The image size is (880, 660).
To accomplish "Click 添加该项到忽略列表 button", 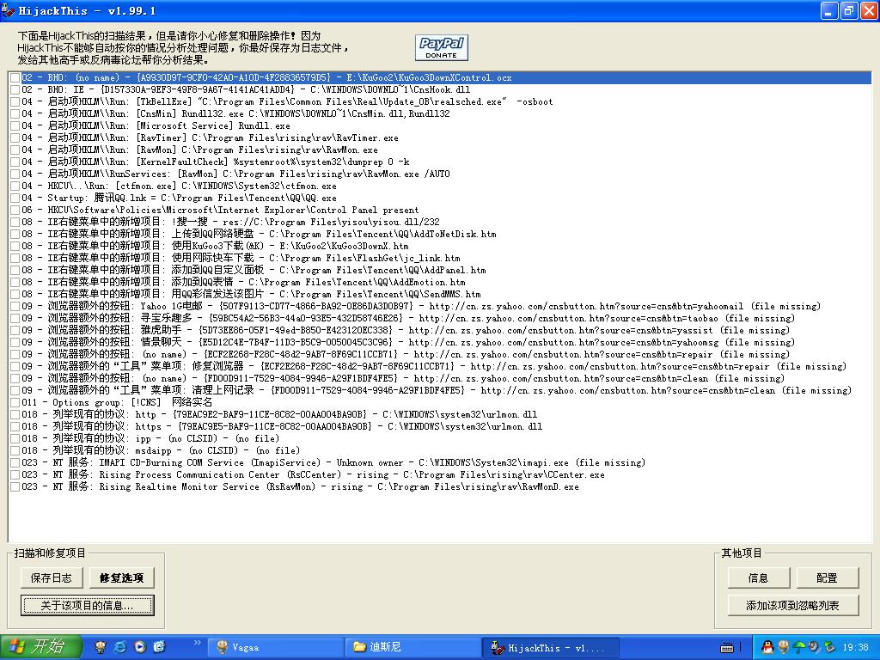I will coord(792,606).
